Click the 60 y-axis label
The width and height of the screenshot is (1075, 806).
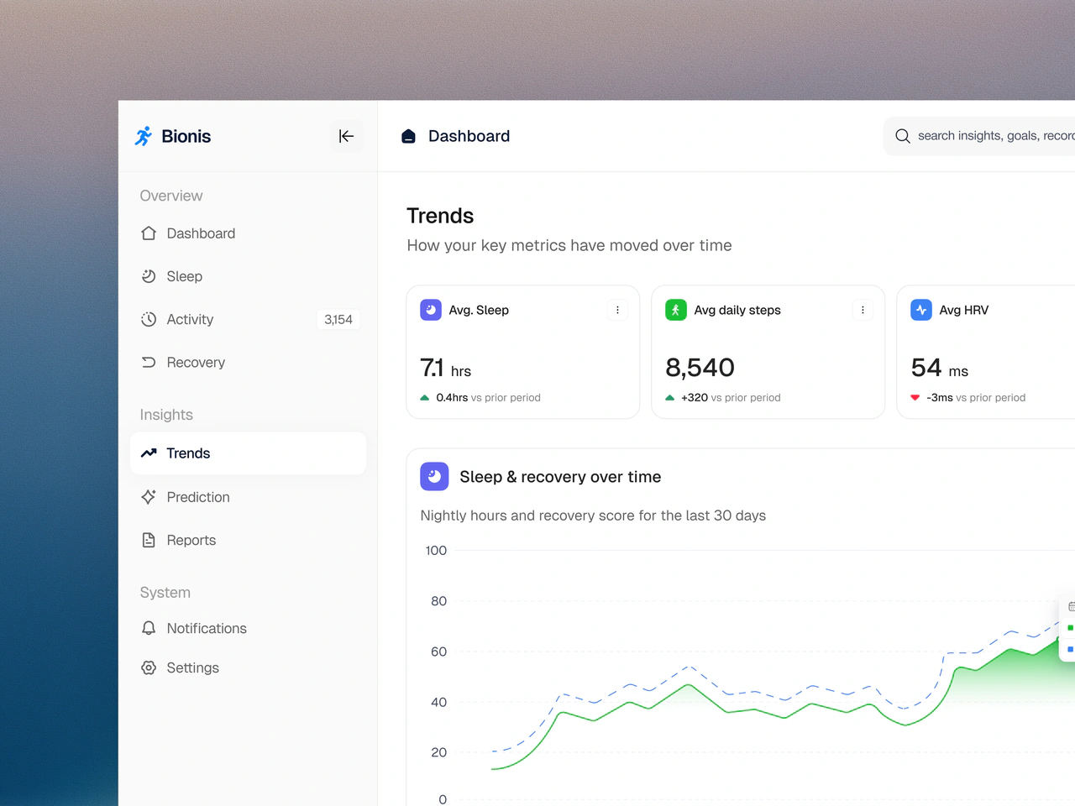click(438, 652)
